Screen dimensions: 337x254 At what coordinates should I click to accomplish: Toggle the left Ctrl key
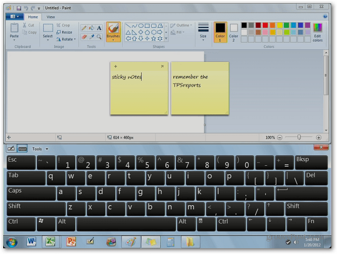click(21, 224)
